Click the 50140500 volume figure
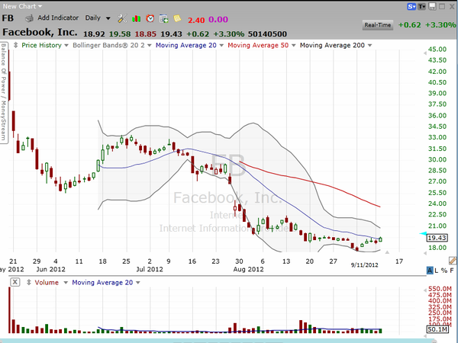 pyautogui.click(x=267, y=34)
